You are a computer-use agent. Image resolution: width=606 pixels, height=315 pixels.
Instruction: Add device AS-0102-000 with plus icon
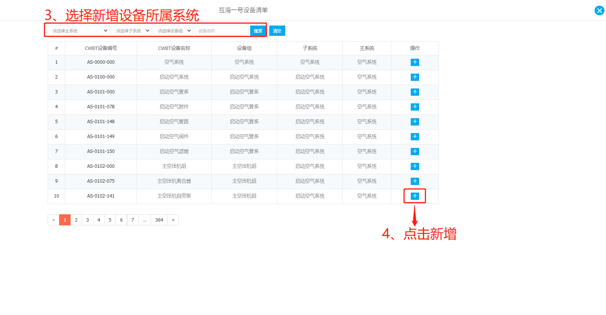pyautogui.click(x=415, y=166)
